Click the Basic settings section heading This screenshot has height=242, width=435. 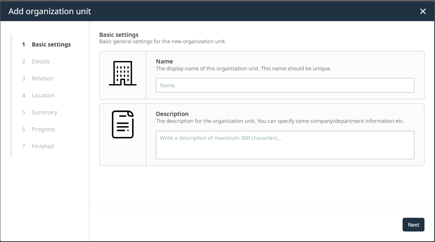coord(119,35)
